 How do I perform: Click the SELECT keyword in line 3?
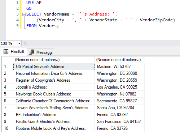pyautogui.click(x=34, y=14)
